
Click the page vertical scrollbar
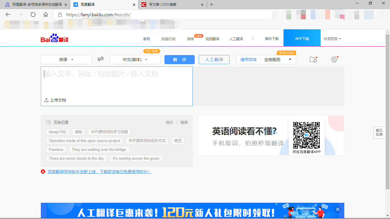coord(387,111)
